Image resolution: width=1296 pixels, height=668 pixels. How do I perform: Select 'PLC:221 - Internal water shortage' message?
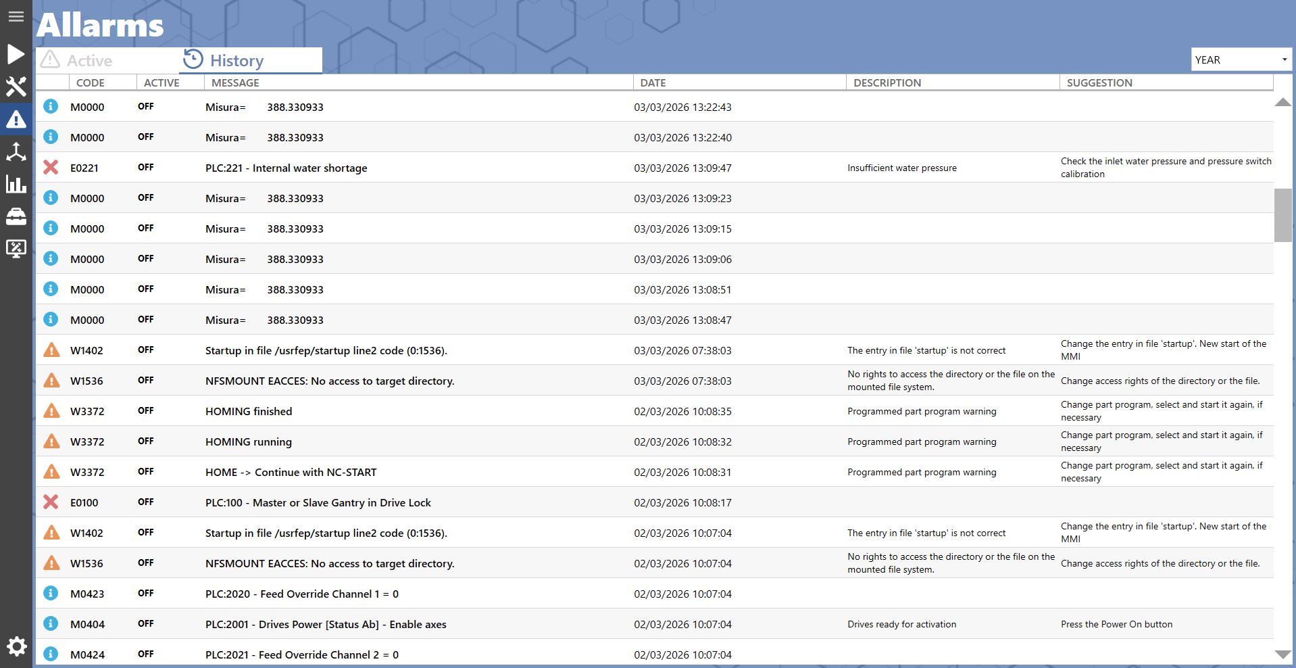pos(286,168)
